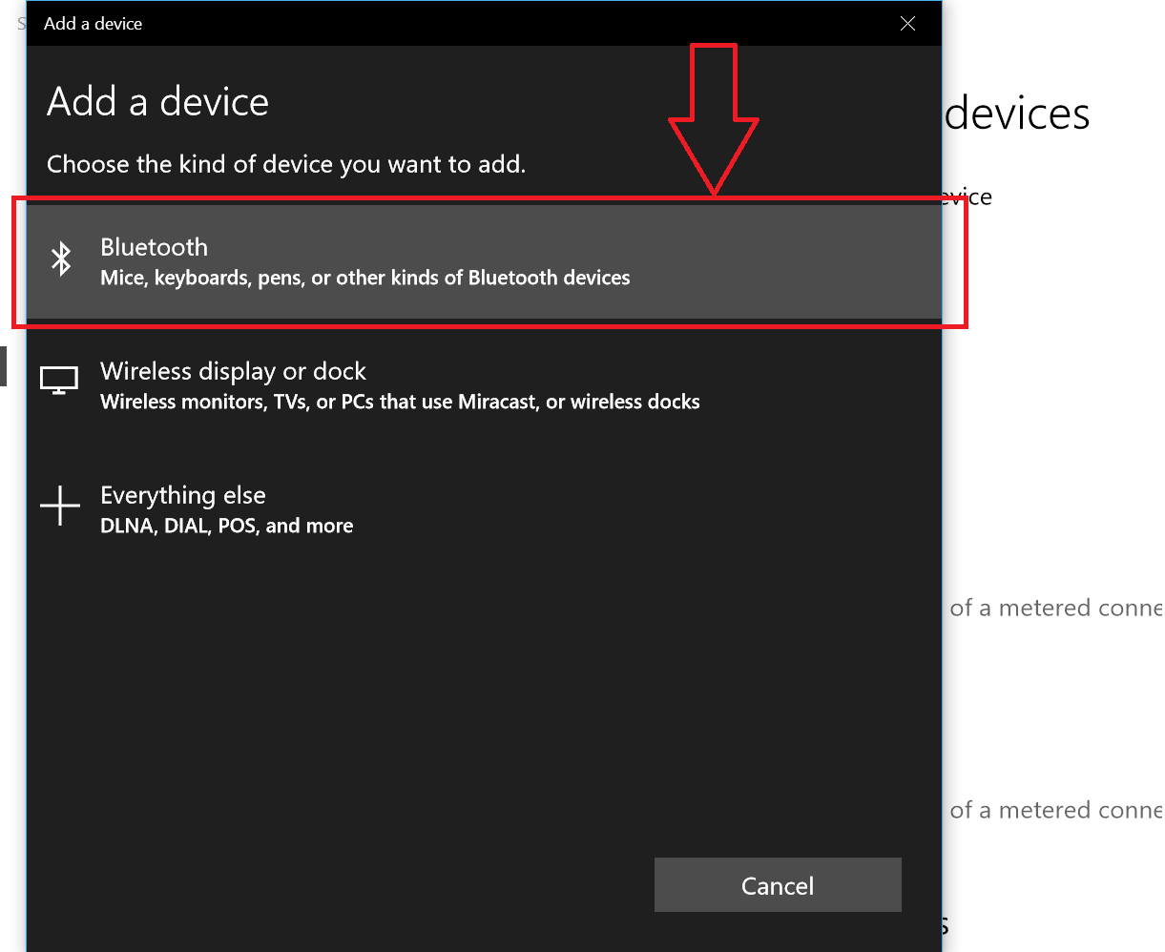Close the Add a device dialog
This screenshot has height=952, width=1165.
[x=907, y=23]
